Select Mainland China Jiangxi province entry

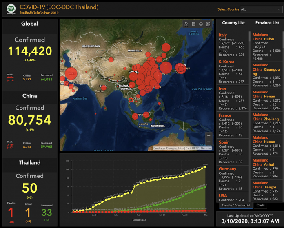pos(266,191)
